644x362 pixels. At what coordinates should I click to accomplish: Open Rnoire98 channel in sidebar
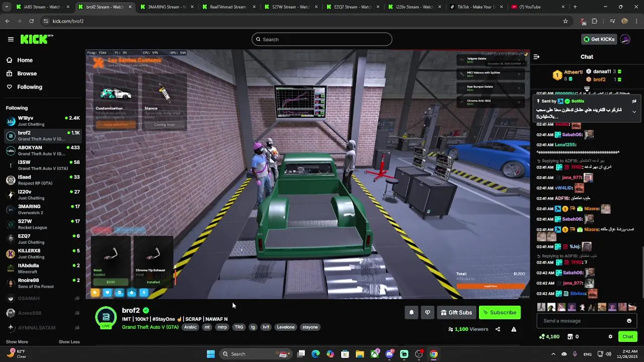pyautogui.click(x=43, y=283)
